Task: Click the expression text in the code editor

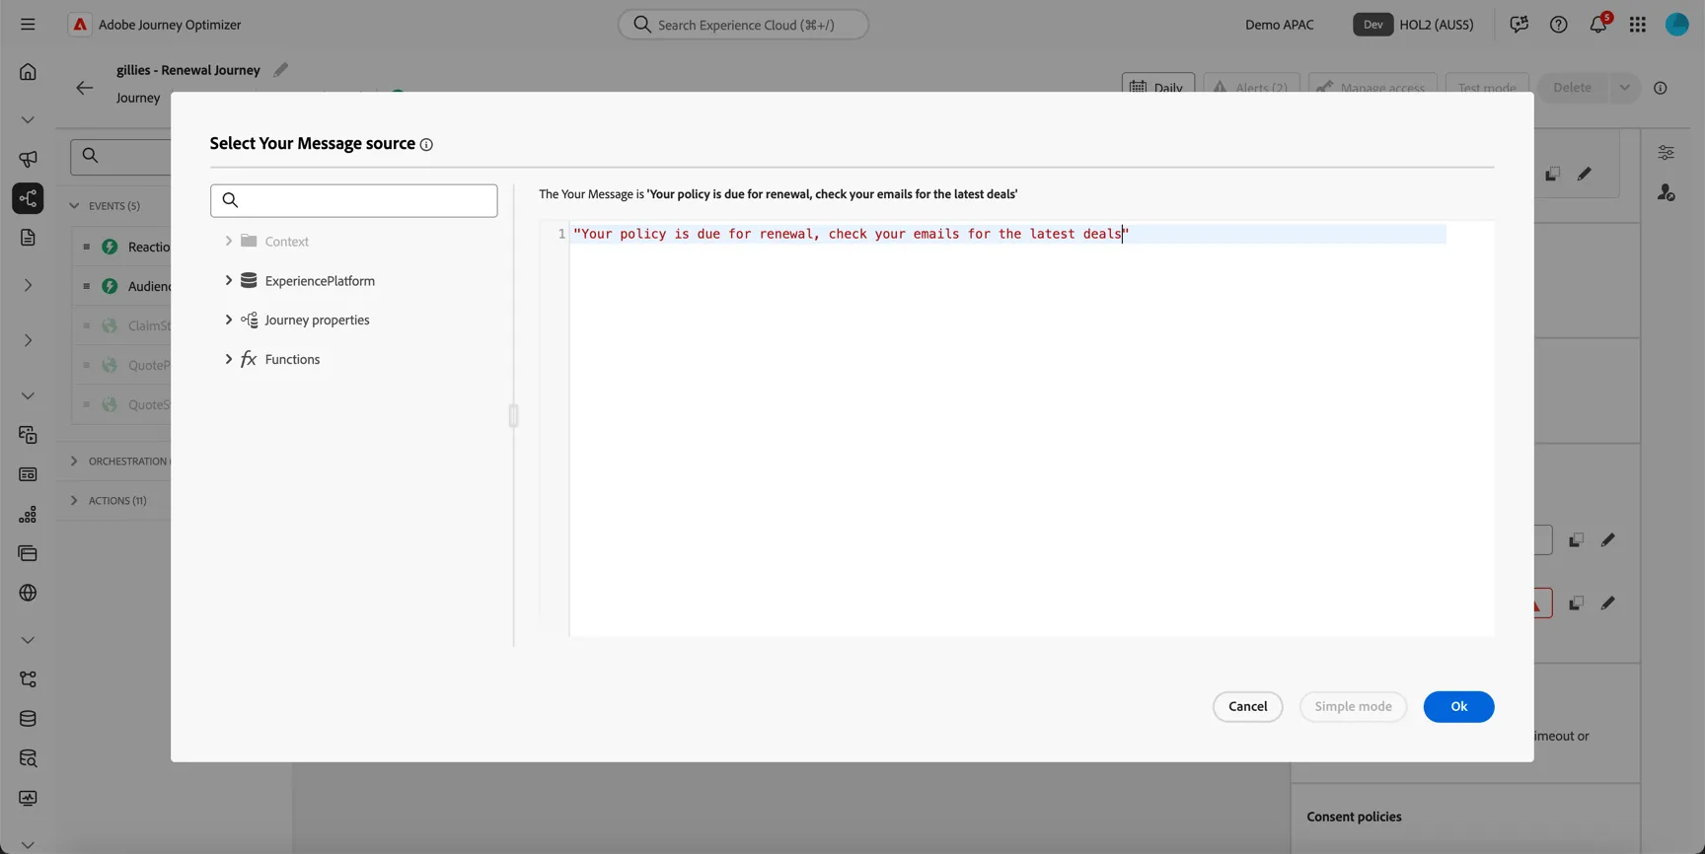Action: pos(851,234)
